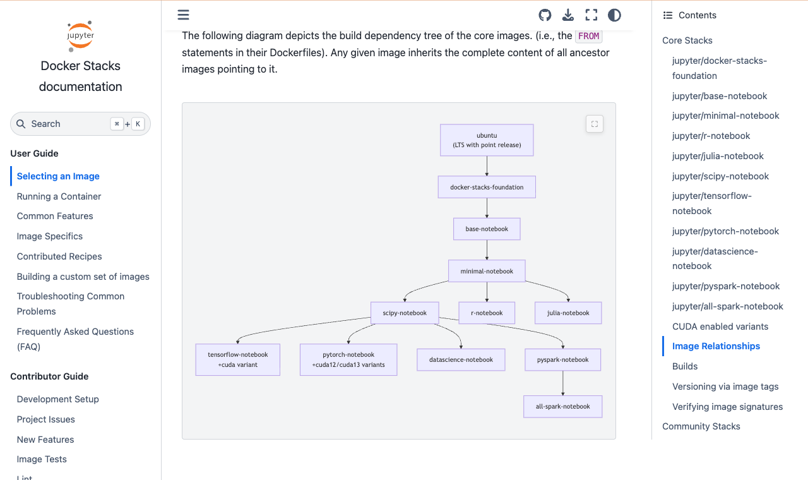Screen dimensions: 808x480
Task: Click the search magnifier icon
Action: 21,124
